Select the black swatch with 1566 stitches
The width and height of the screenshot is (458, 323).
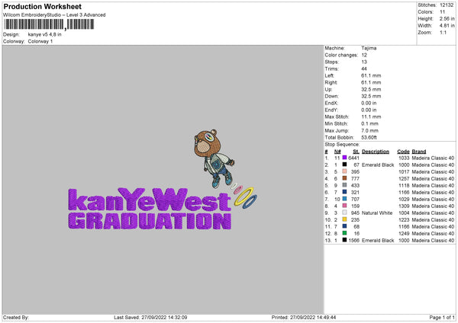(x=345, y=240)
